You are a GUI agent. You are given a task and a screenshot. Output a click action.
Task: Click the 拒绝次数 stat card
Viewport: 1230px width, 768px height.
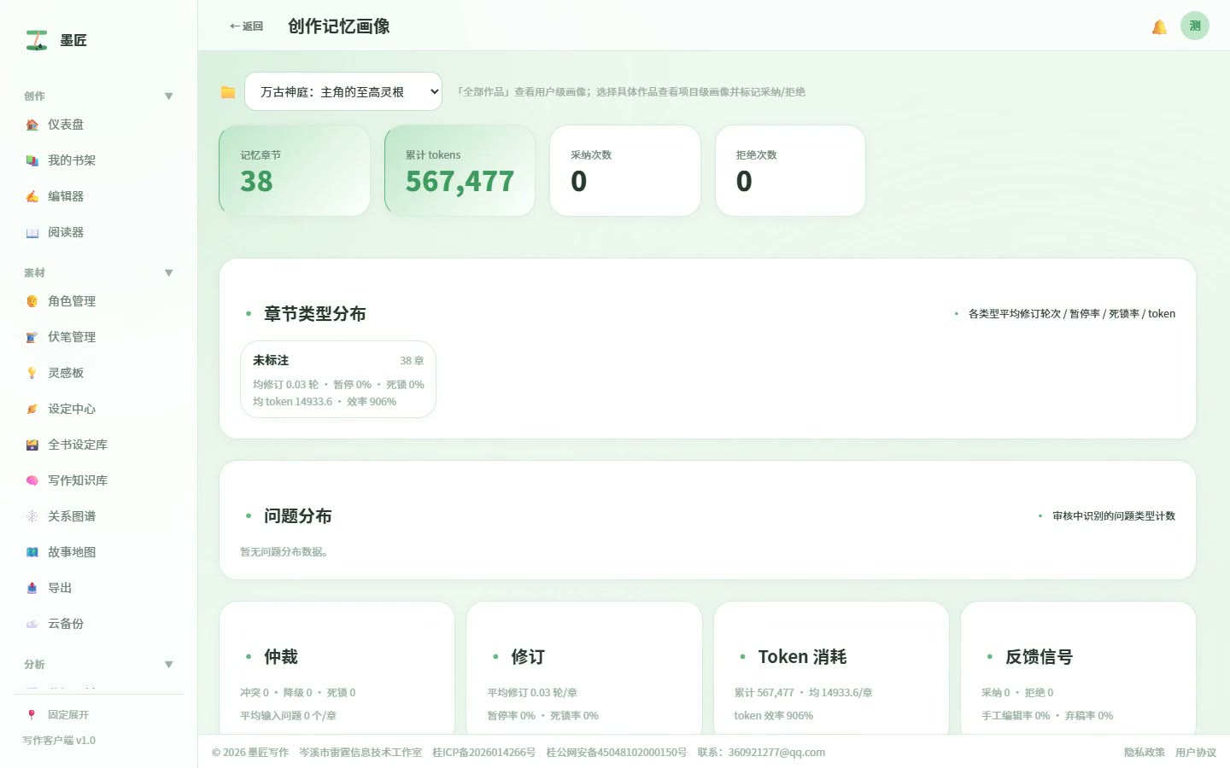pyautogui.click(x=790, y=171)
